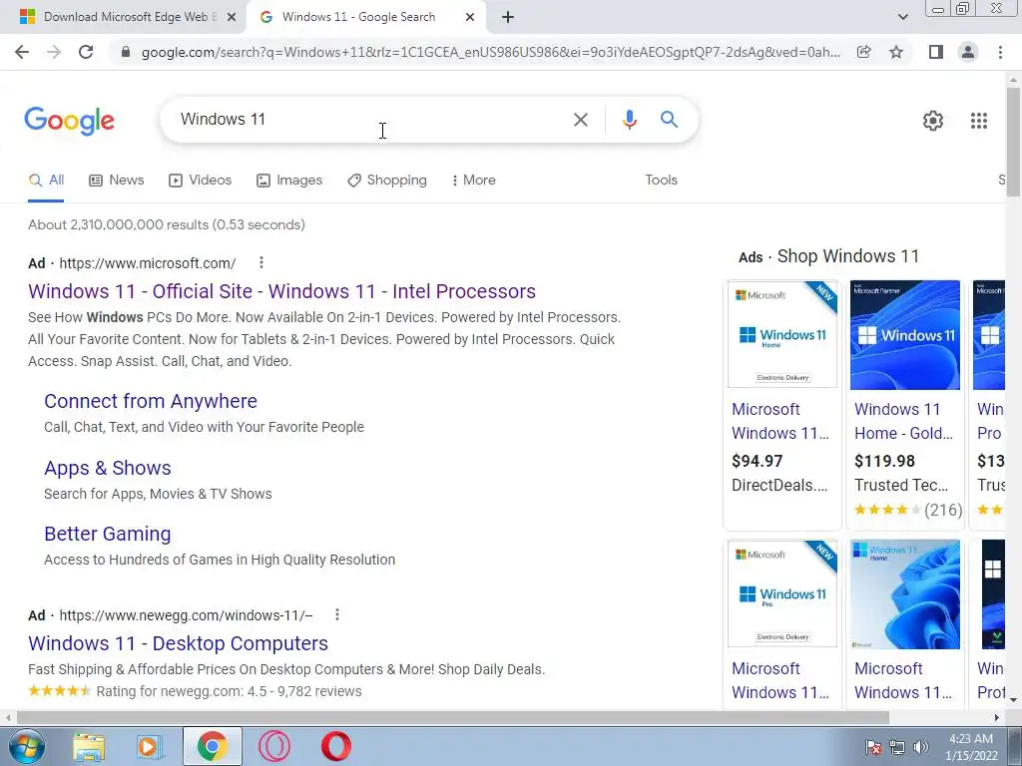The height and width of the screenshot is (766, 1022).
Task: Open the Chrome profile avatar
Action: point(968,52)
